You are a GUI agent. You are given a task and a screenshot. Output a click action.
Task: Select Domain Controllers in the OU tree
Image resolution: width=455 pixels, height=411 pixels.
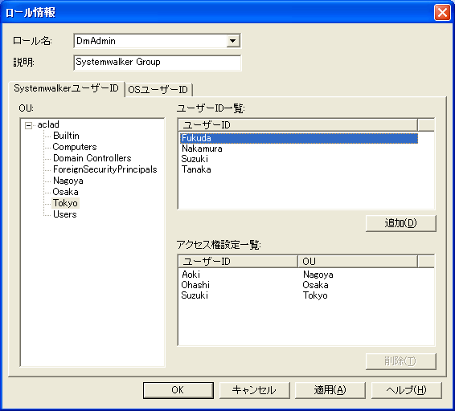(92, 158)
